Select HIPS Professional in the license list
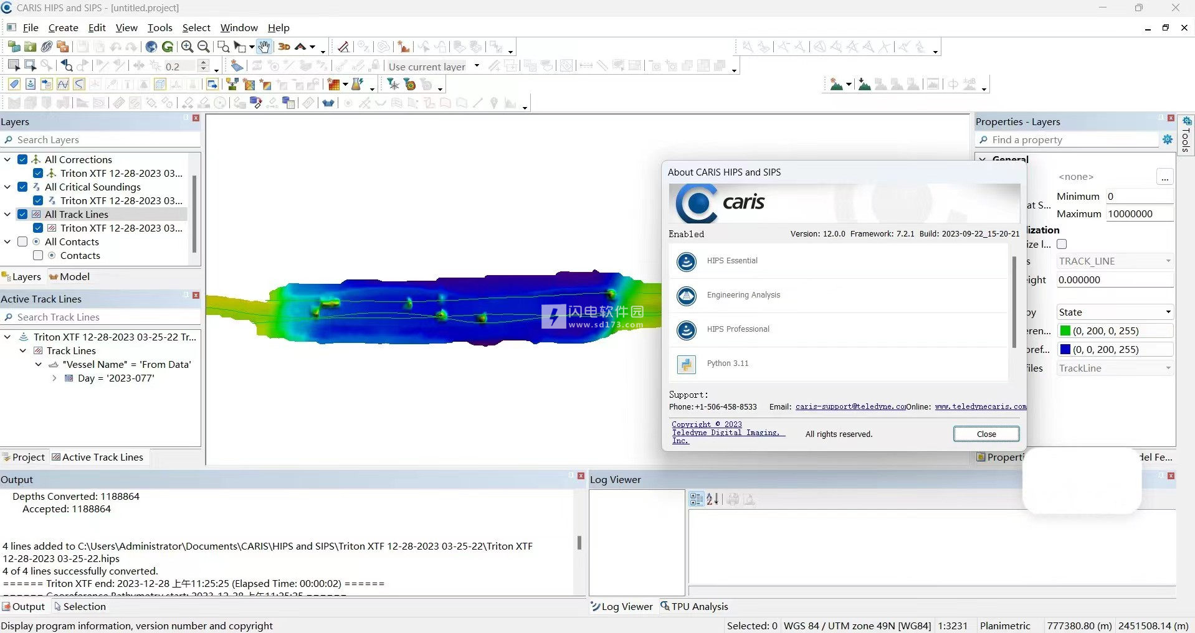 point(839,329)
